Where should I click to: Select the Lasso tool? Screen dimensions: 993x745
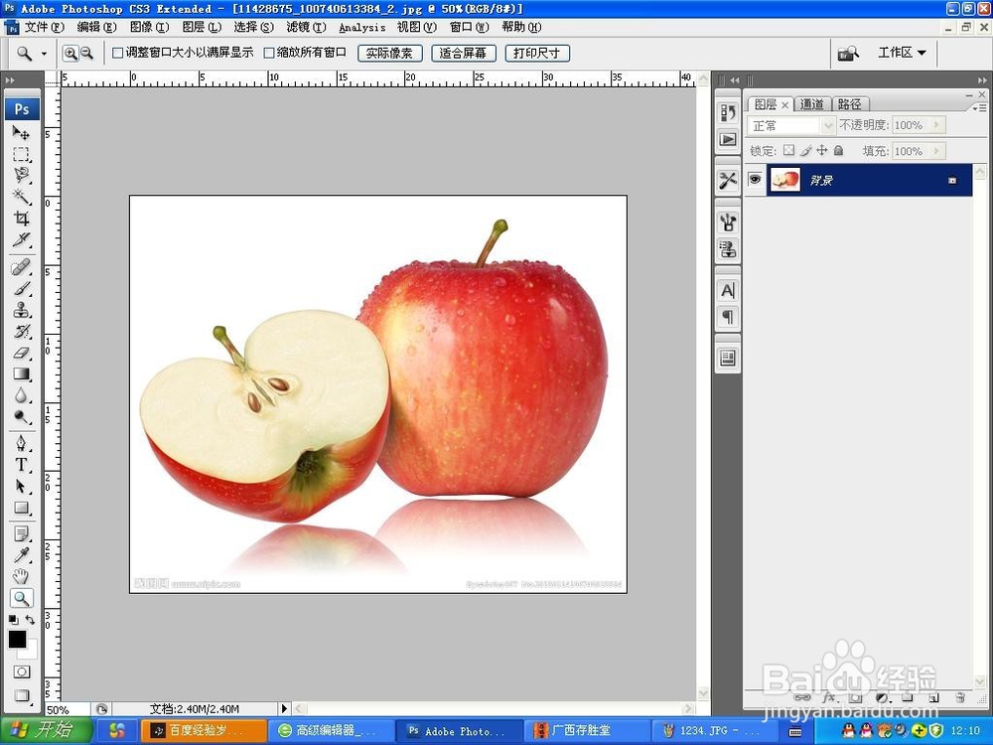(x=22, y=176)
